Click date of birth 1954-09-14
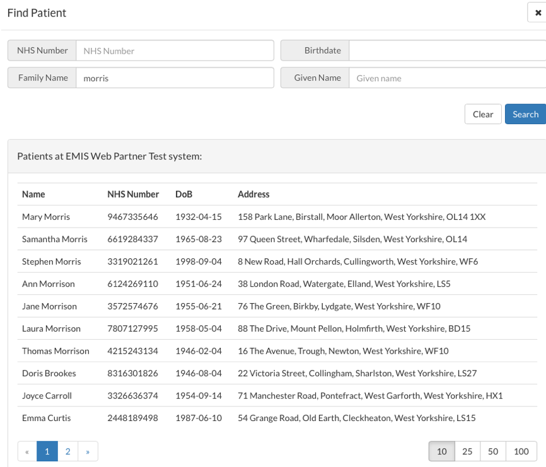The height and width of the screenshot is (467, 546). [x=199, y=396]
